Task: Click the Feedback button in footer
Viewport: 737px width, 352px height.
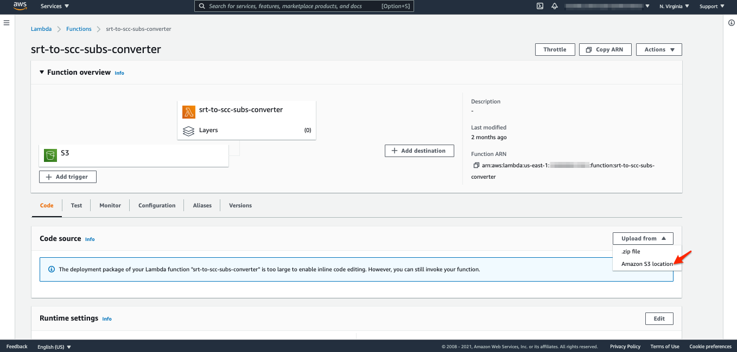Action: pos(17,347)
